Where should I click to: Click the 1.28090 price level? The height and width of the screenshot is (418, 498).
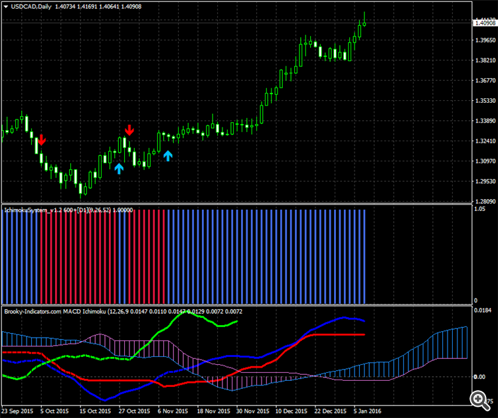(485, 202)
